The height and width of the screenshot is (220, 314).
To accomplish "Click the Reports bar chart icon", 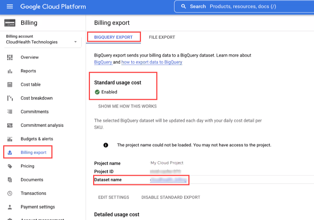I will (x=10, y=71).
